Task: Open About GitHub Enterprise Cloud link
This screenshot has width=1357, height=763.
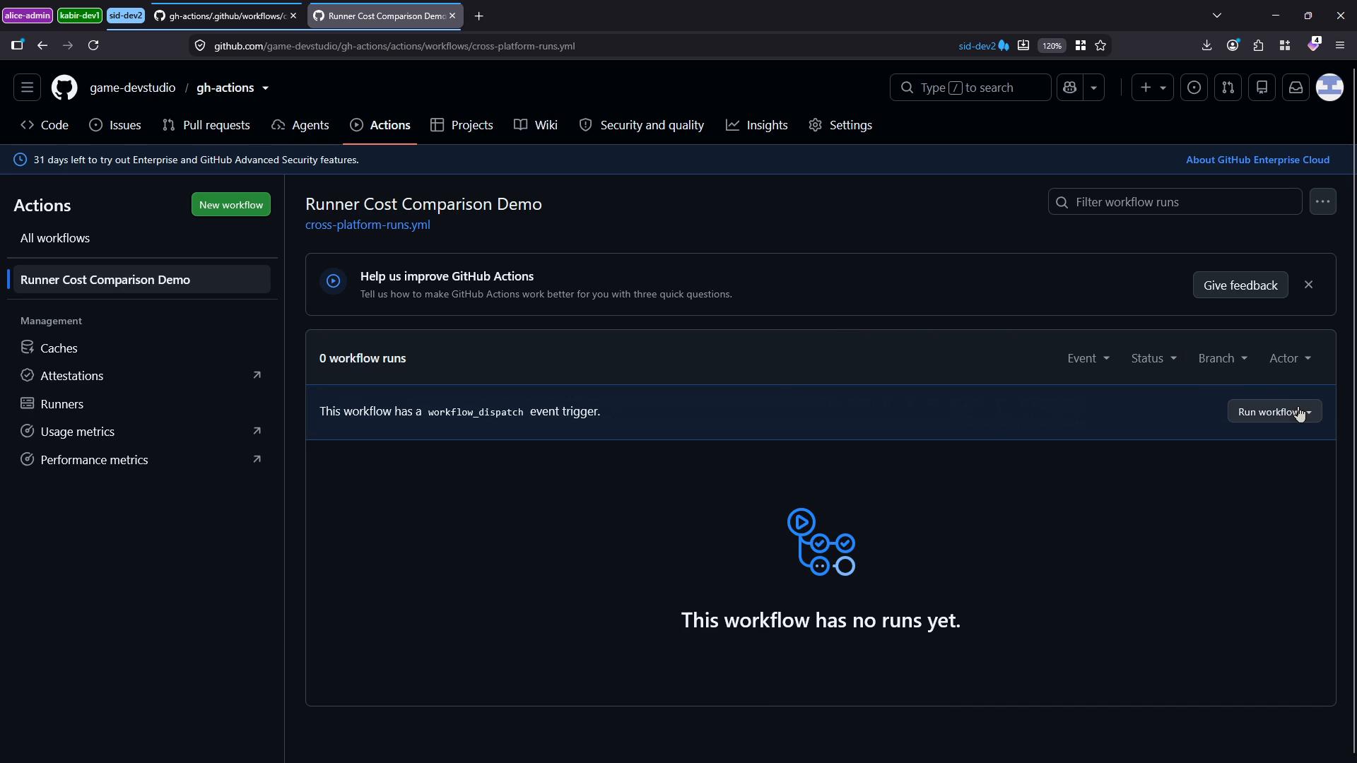Action: [x=1257, y=160]
